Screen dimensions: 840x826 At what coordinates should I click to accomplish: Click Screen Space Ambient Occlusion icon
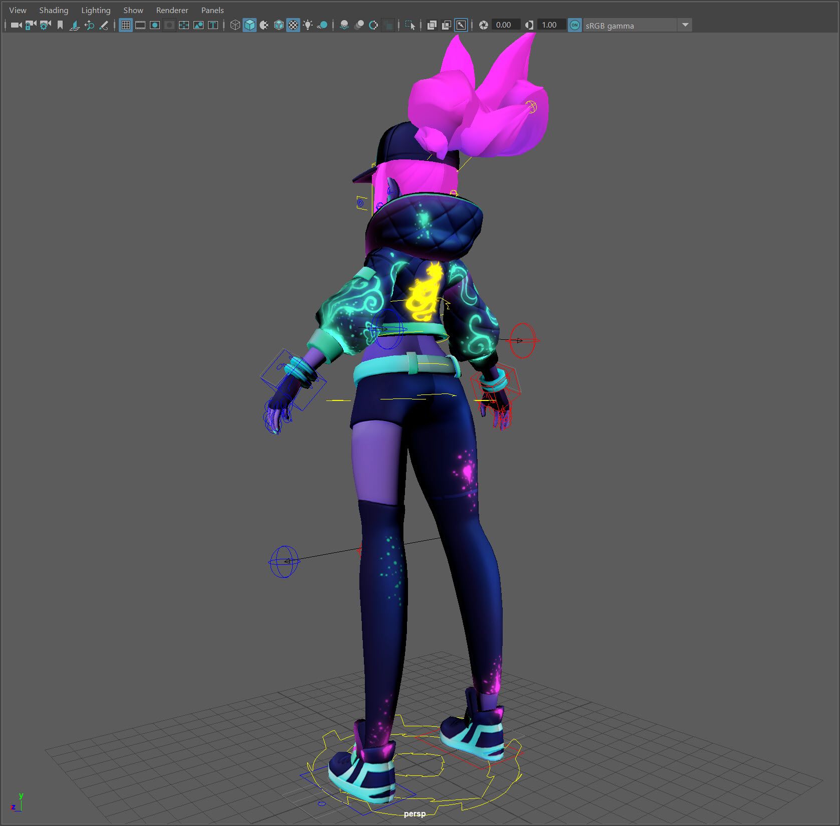[x=344, y=25]
